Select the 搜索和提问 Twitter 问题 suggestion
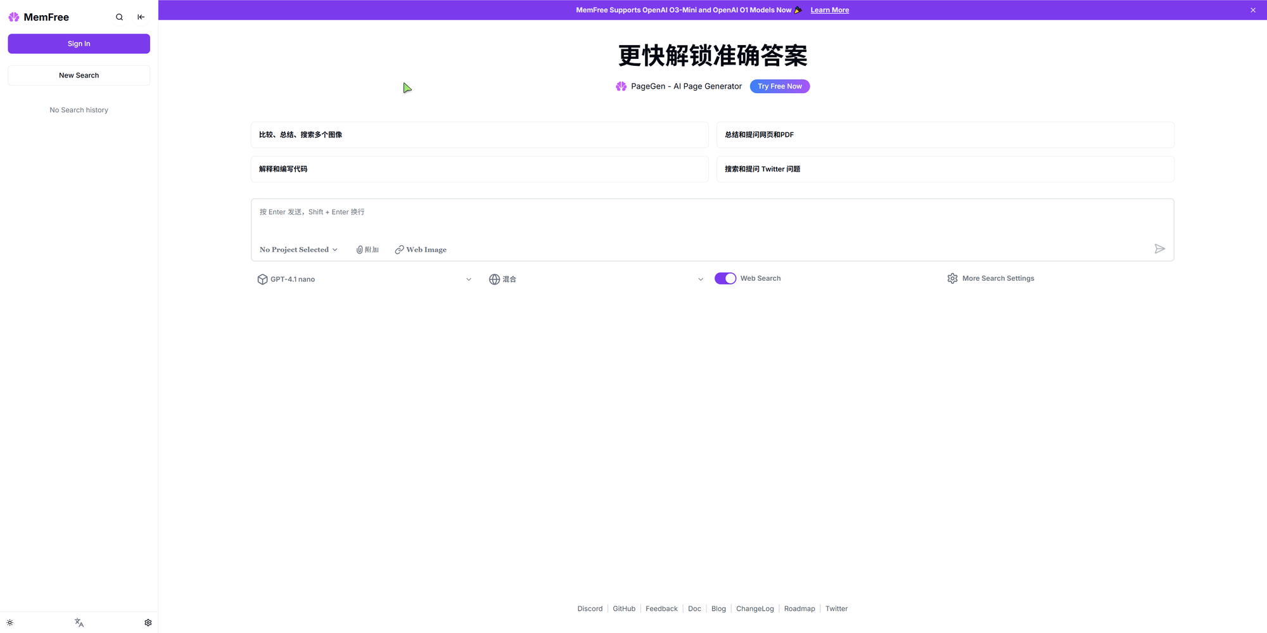The height and width of the screenshot is (633, 1267). tap(945, 169)
